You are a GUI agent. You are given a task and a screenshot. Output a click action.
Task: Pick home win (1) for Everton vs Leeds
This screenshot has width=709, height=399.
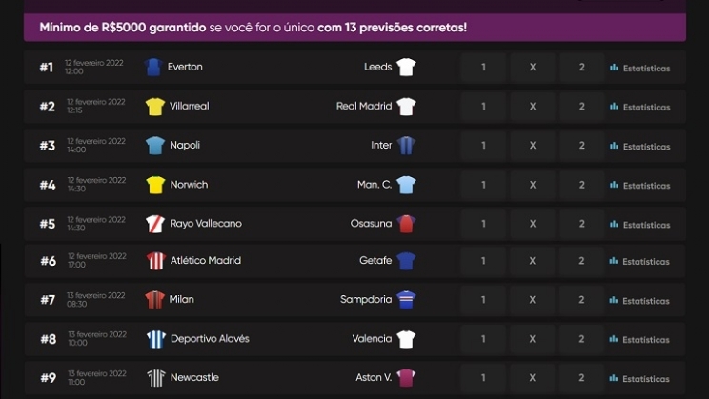tap(483, 68)
